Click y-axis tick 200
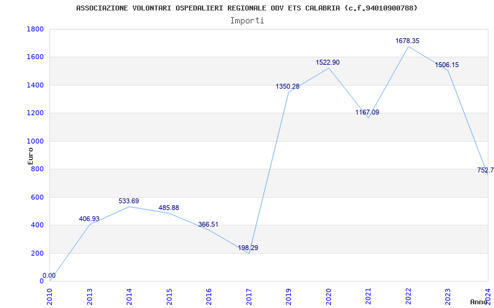 pos(37,253)
